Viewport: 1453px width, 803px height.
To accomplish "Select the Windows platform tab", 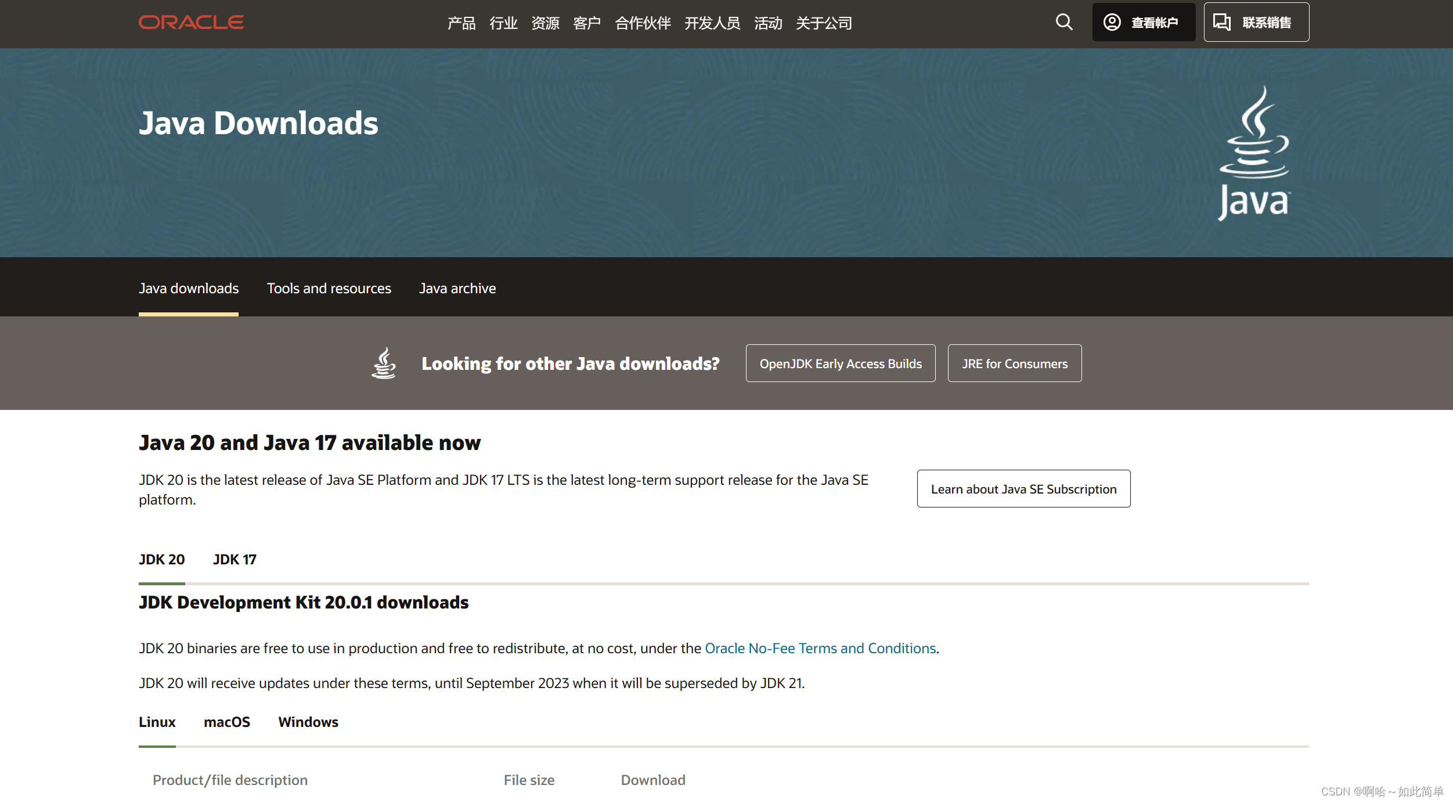I will click(308, 722).
